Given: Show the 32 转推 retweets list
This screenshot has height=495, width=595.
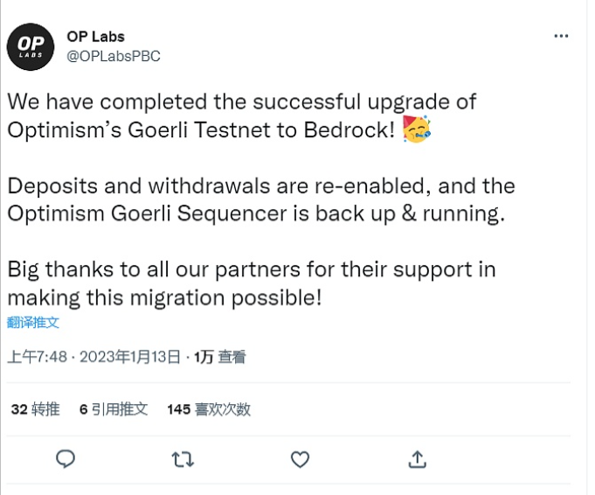Looking at the screenshot, I should tap(36, 408).
